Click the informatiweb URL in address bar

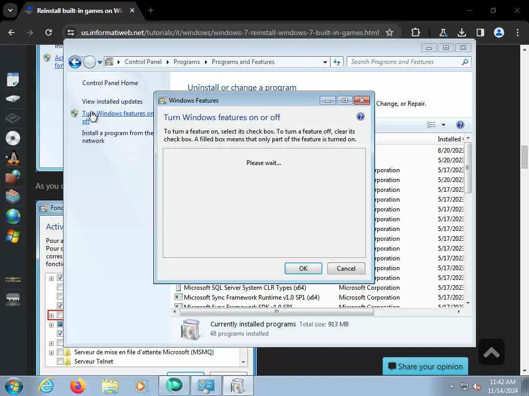(230, 32)
